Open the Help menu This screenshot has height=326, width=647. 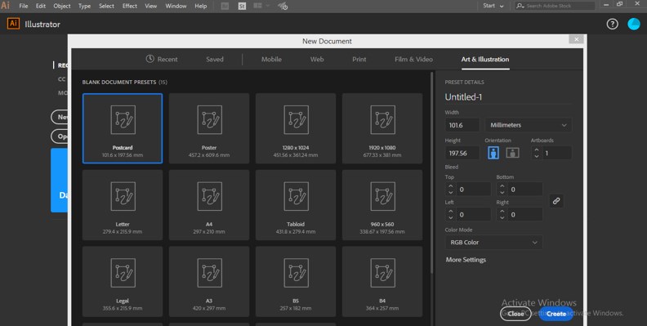pos(200,6)
